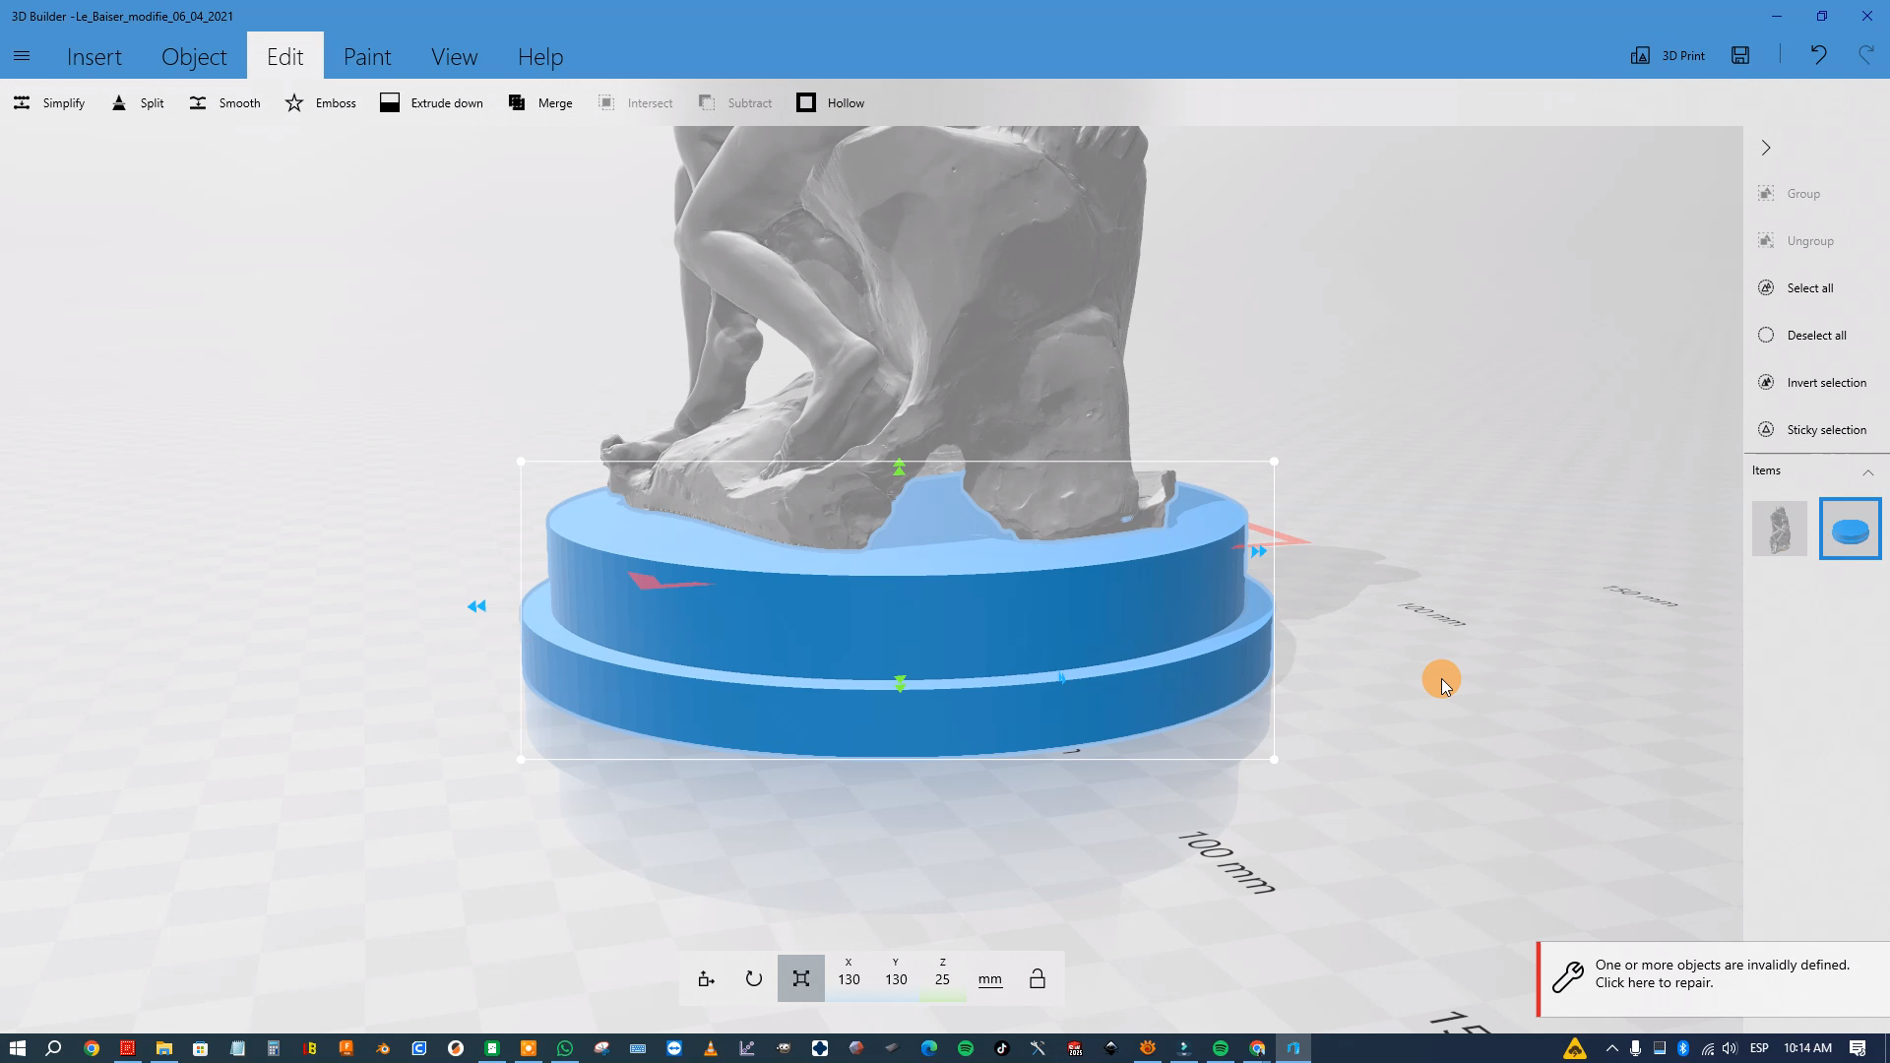Click the blue right double-arrow handle
This screenshot has width=1890, height=1063.
[1258, 552]
